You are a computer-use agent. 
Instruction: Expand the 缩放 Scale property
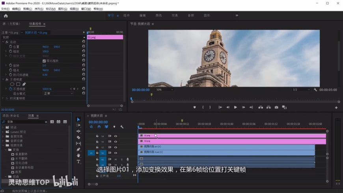[6, 51]
